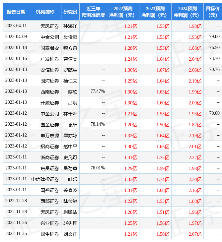Screen dimensions: 222x242
Task: Select the date cell 2023-04-09
Action: (x=16, y=37)
